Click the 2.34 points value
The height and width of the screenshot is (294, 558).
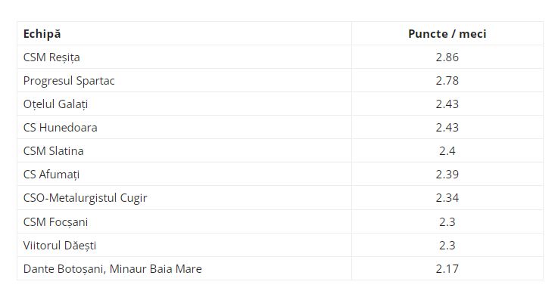447,198
